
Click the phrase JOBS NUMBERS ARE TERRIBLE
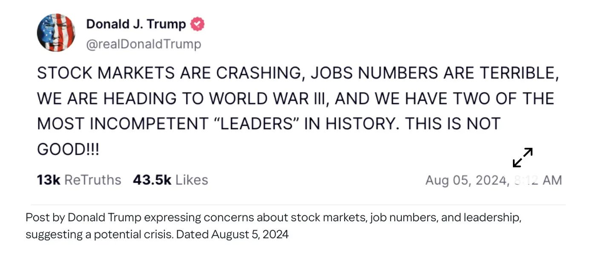click(434, 73)
